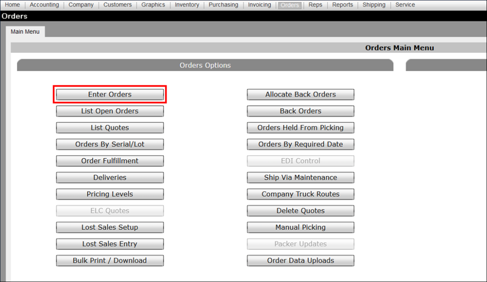The height and width of the screenshot is (282, 487).
Task: Click the Delete Quotes button
Action: 301,211
